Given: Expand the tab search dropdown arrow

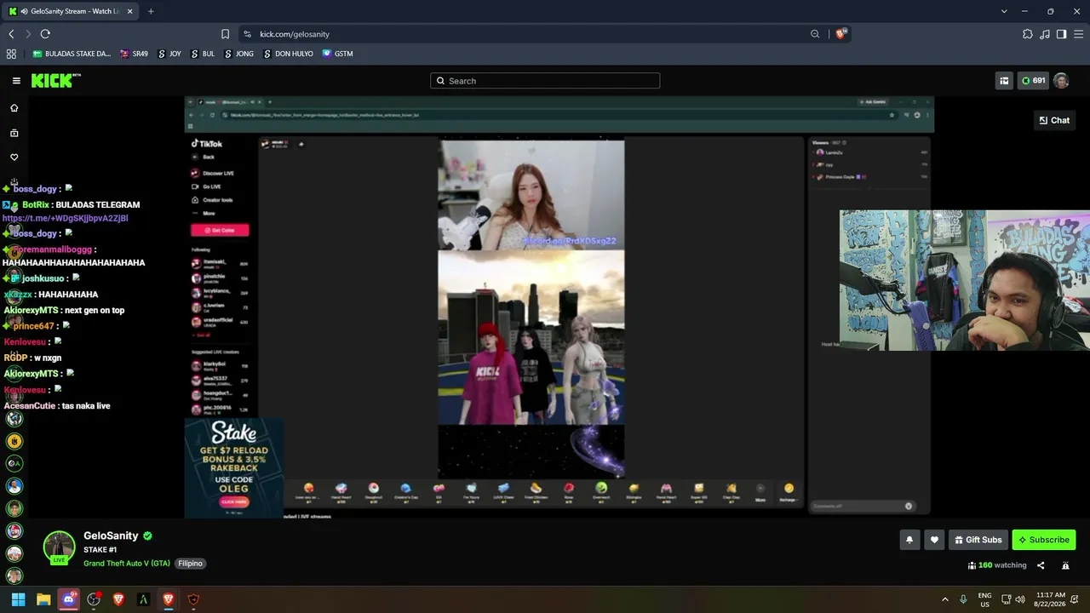Looking at the screenshot, I should pos(1004,11).
